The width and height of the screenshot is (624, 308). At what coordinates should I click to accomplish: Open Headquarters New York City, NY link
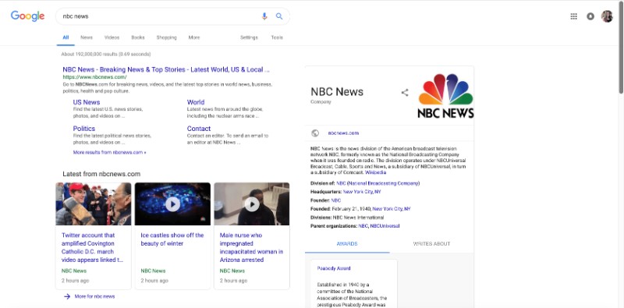tap(362, 192)
